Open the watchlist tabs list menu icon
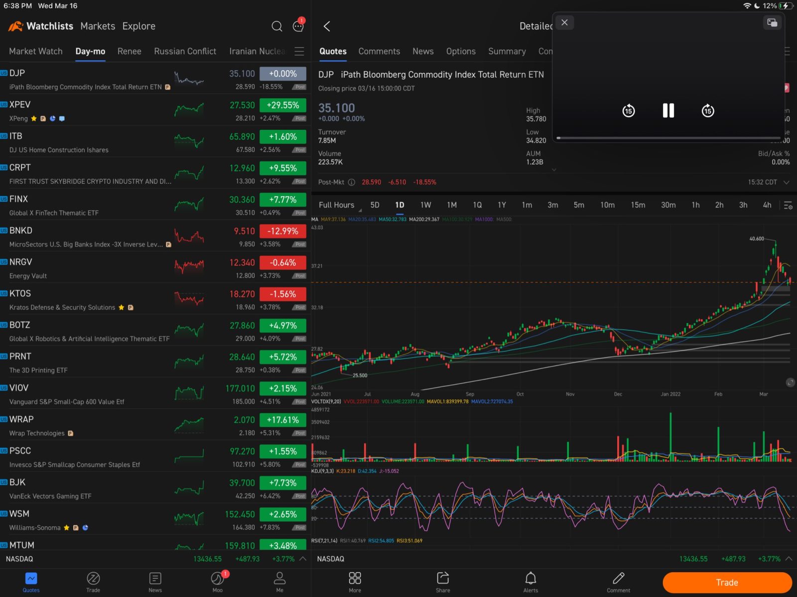This screenshot has width=797, height=597. [x=299, y=51]
